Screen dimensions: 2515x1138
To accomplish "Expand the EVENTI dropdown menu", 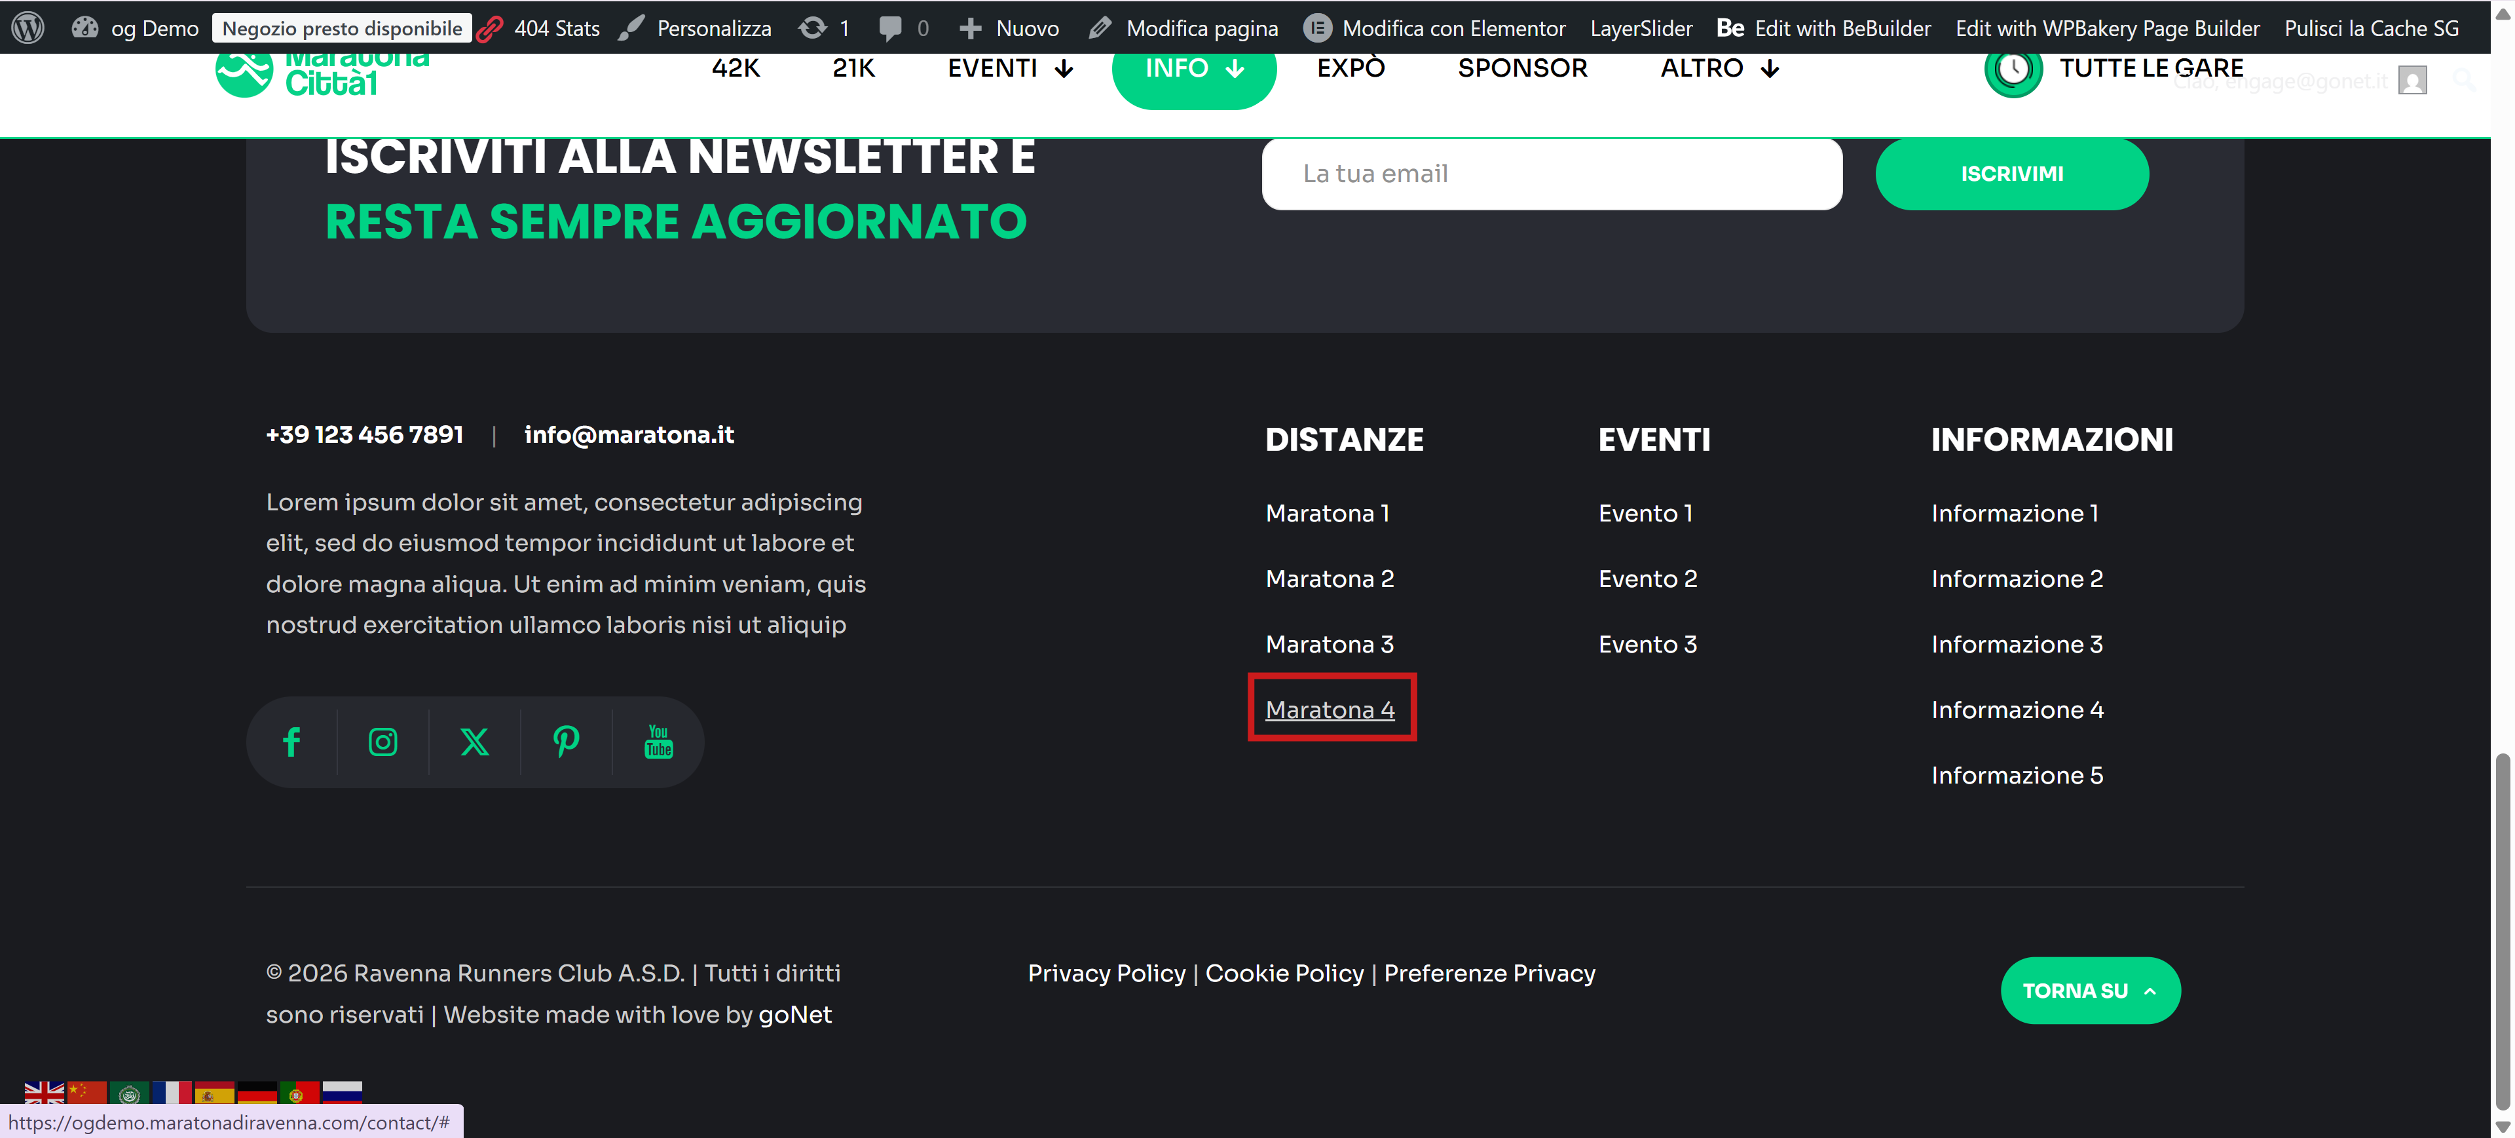I will point(1011,68).
